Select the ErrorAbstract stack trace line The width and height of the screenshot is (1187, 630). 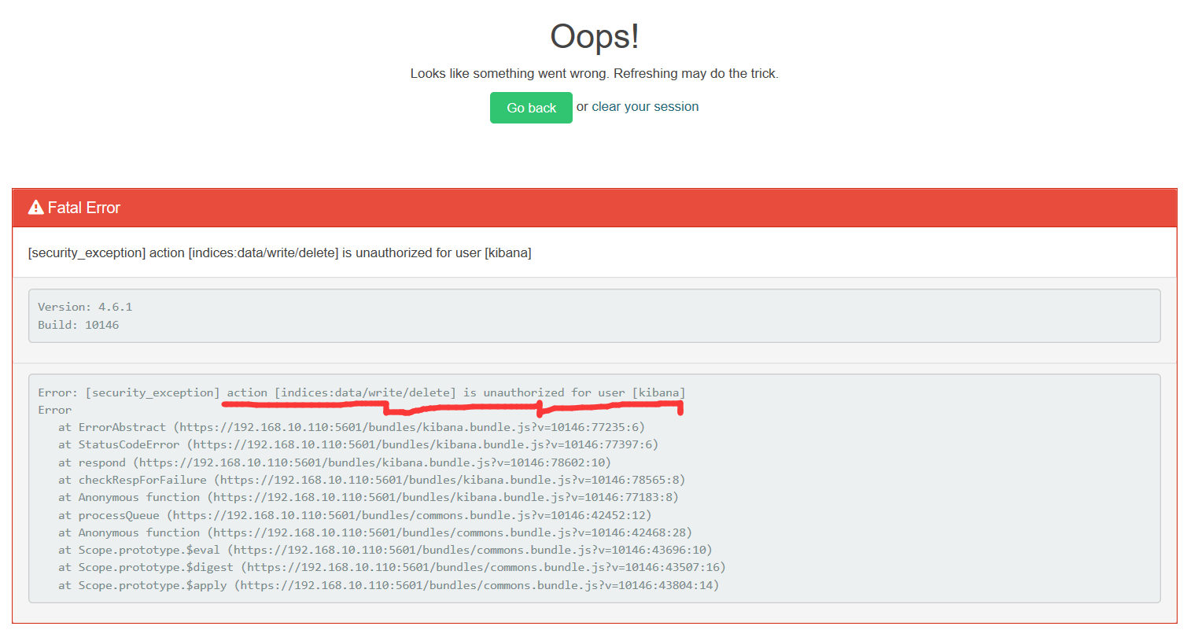352,427
